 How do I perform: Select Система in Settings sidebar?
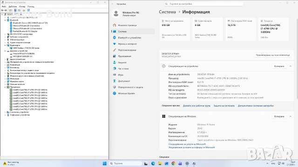133,32
